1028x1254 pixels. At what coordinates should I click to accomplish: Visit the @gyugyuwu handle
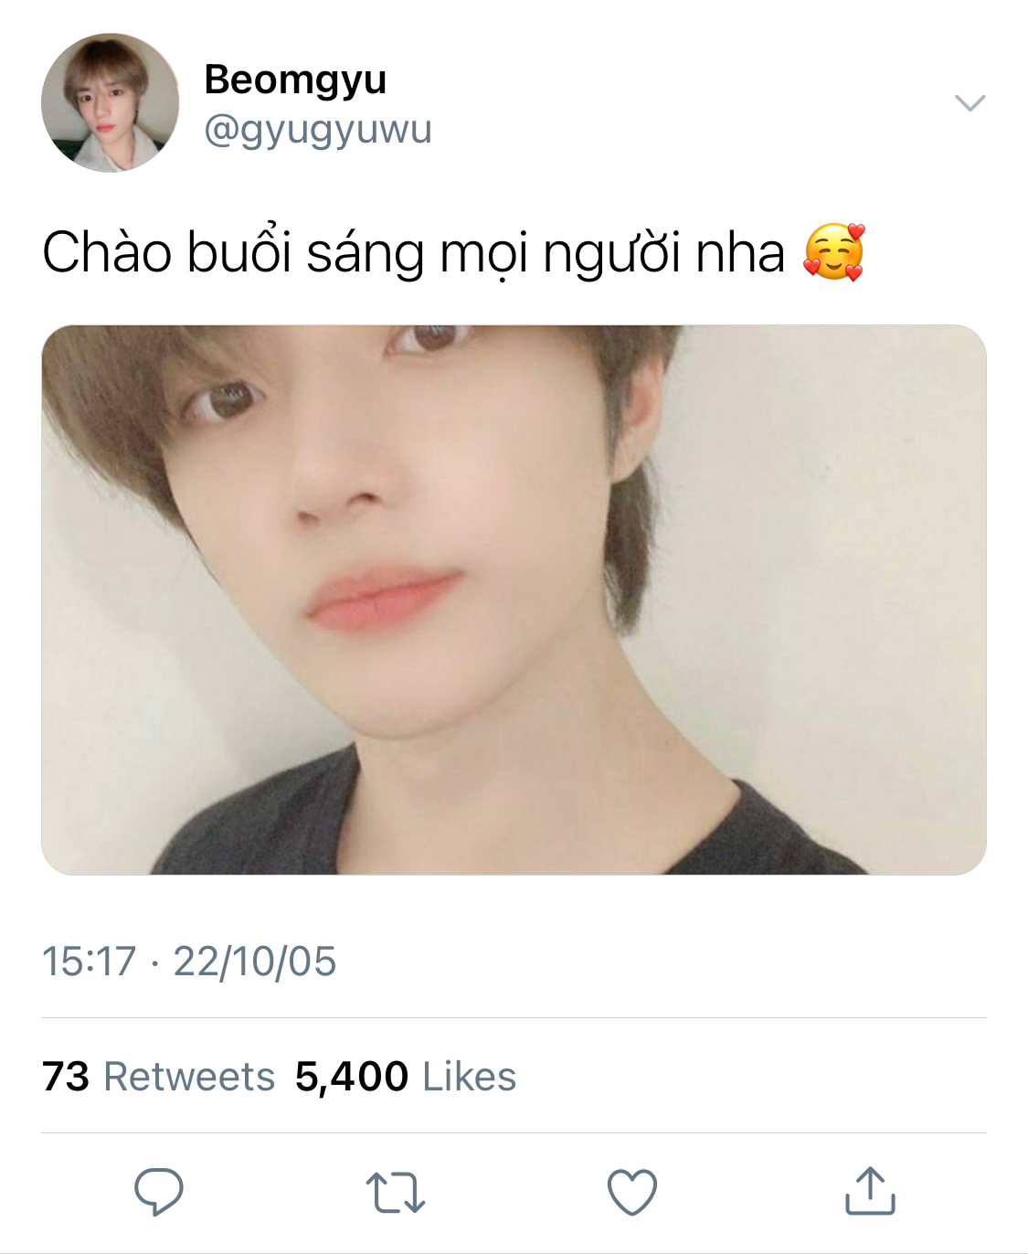[x=318, y=130]
